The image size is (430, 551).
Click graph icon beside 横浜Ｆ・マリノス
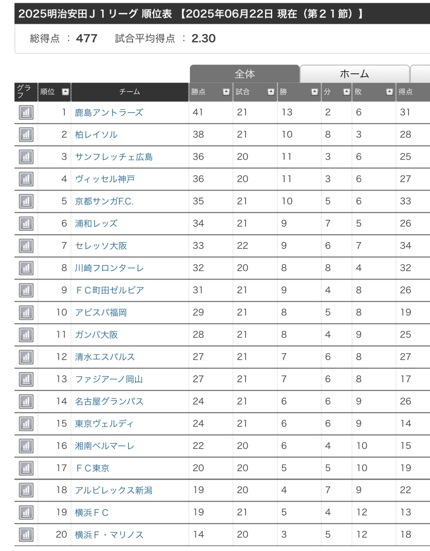point(26,535)
